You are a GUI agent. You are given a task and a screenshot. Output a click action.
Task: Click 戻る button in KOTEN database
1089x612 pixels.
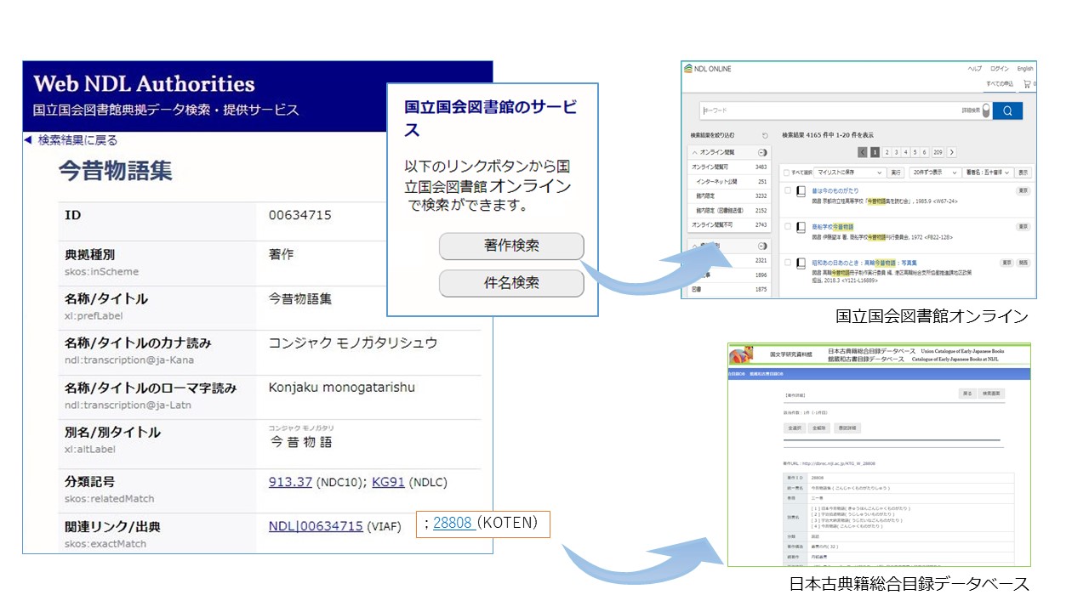pyautogui.click(x=967, y=394)
